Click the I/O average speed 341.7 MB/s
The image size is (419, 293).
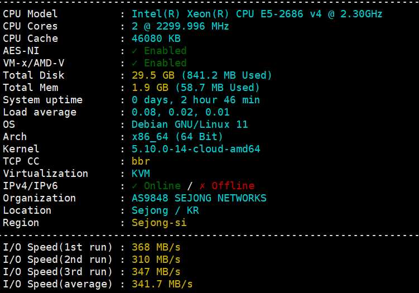coord(162,284)
